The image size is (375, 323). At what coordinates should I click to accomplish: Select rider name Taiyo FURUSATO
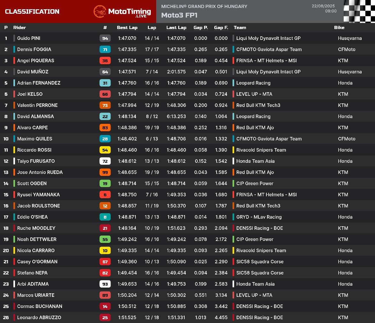(36, 161)
